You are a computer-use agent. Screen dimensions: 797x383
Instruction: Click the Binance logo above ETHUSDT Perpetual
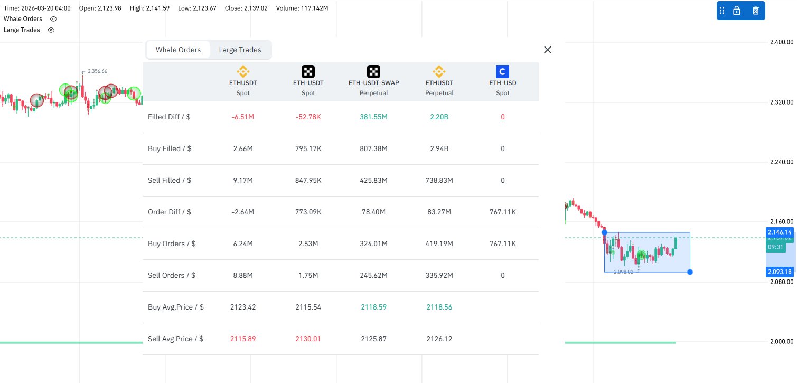tap(439, 71)
